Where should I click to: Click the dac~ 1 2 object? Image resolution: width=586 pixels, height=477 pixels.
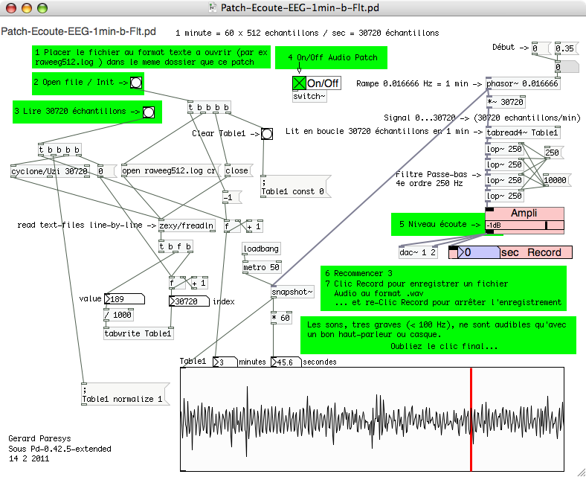417,252
